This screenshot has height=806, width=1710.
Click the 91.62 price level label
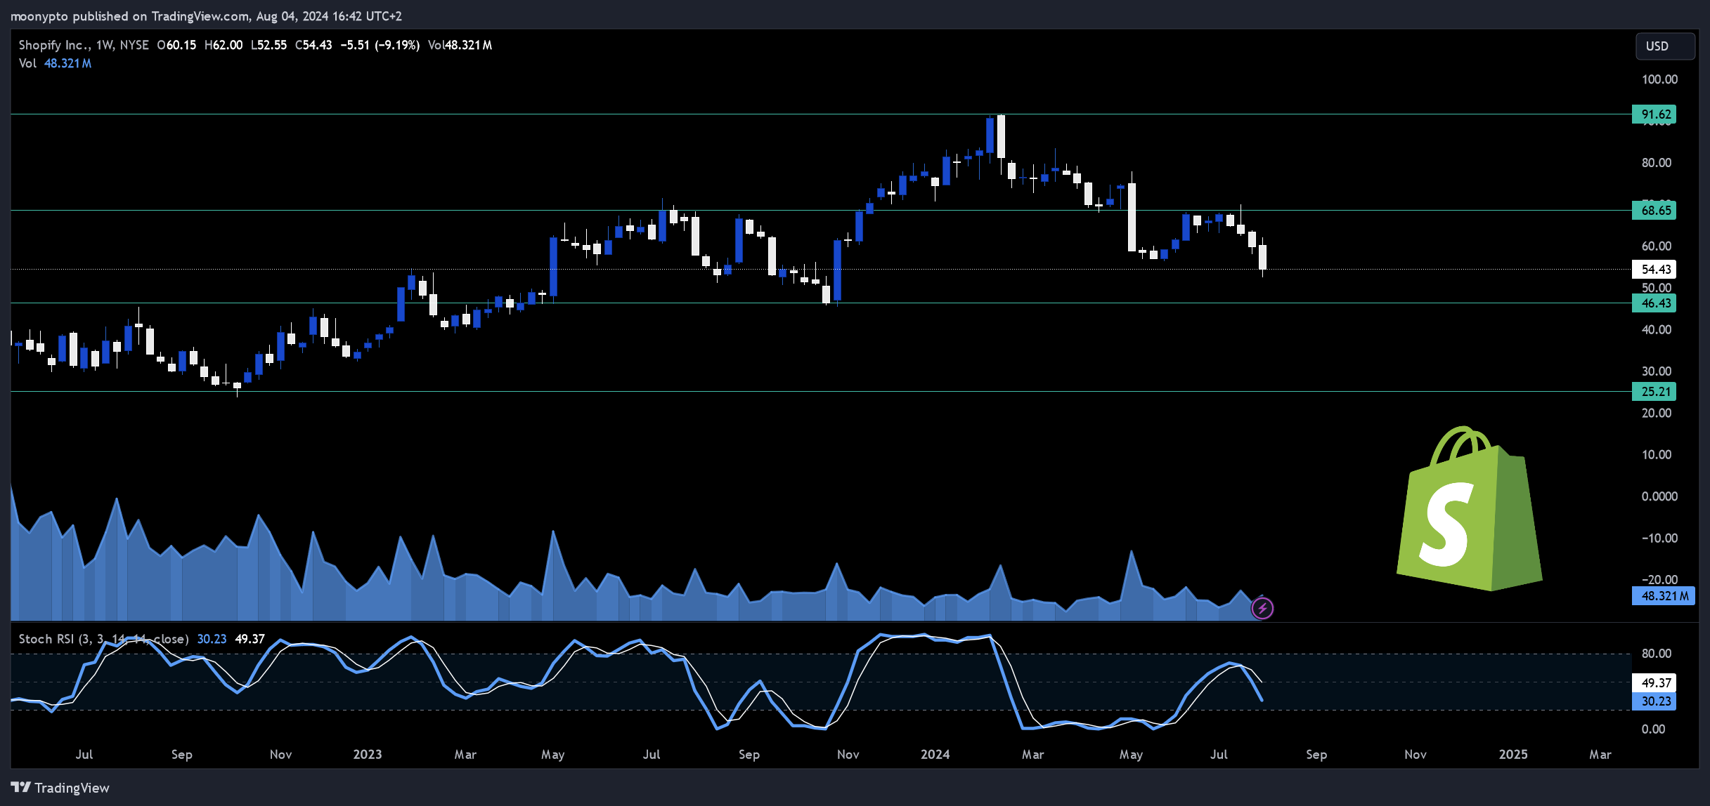pyautogui.click(x=1654, y=114)
